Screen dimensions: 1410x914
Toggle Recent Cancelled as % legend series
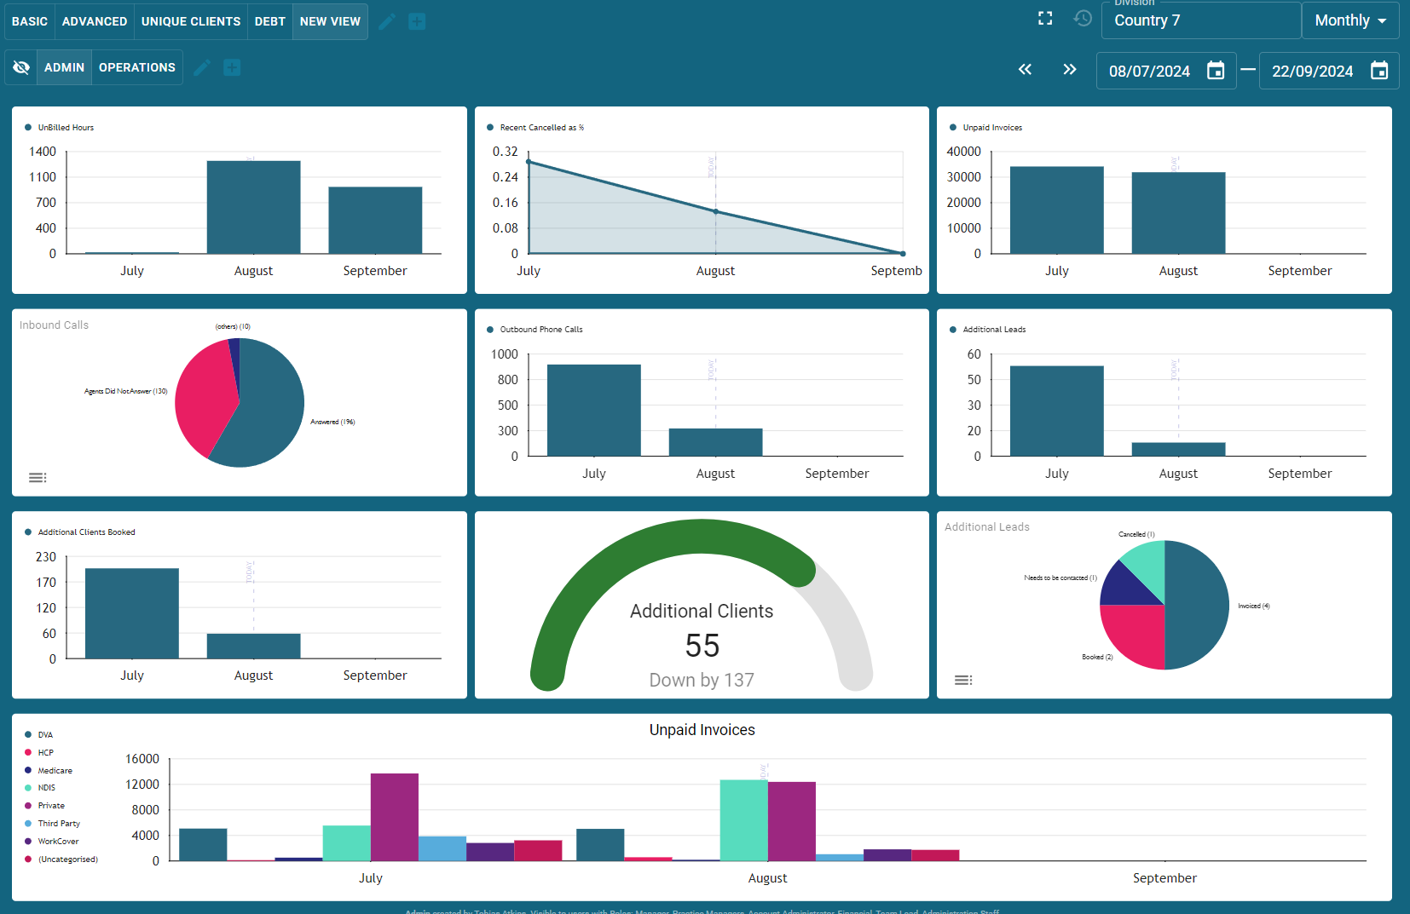pyautogui.click(x=535, y=128)
